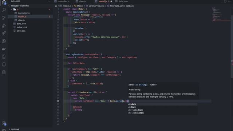Open the Docker whale icon
Viewport: 233px width, 131px height.
[4, 49]
